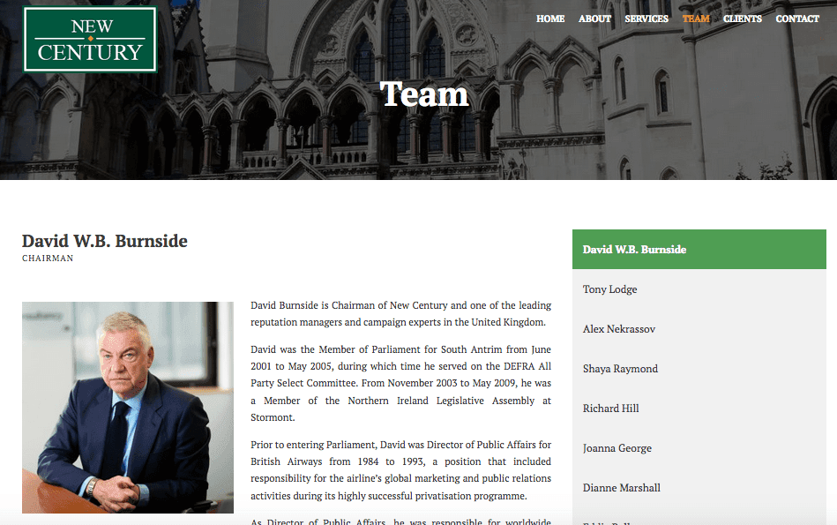Screen dimensions: 837x525
Task: Open the HOME navigation item
Action: coord(550,19)
